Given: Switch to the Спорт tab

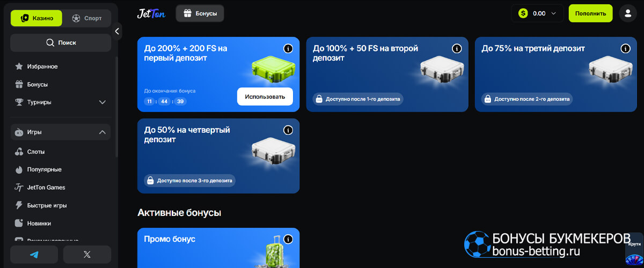Looking at the screenshot, I should 86,18.
